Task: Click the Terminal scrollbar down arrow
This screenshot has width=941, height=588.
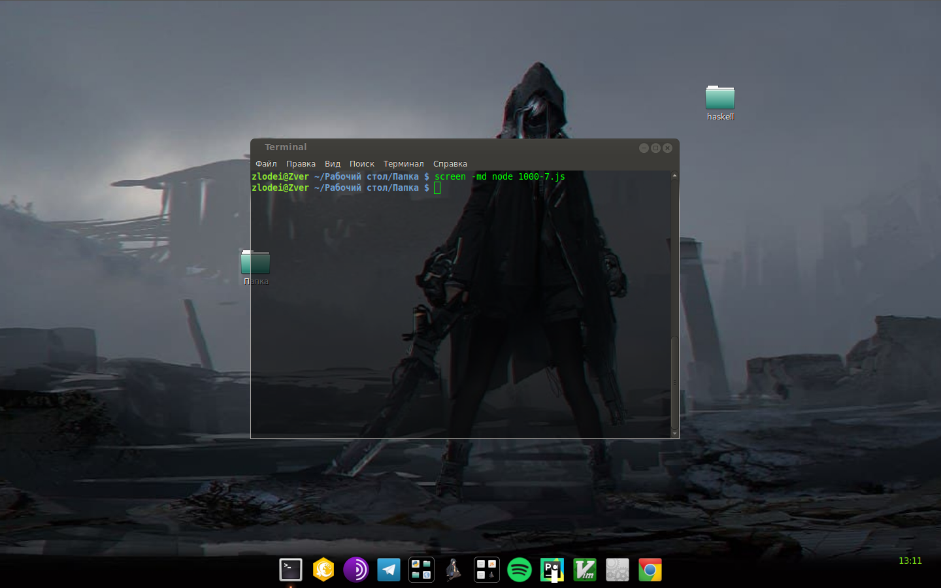Action: [x=674, y=433]
